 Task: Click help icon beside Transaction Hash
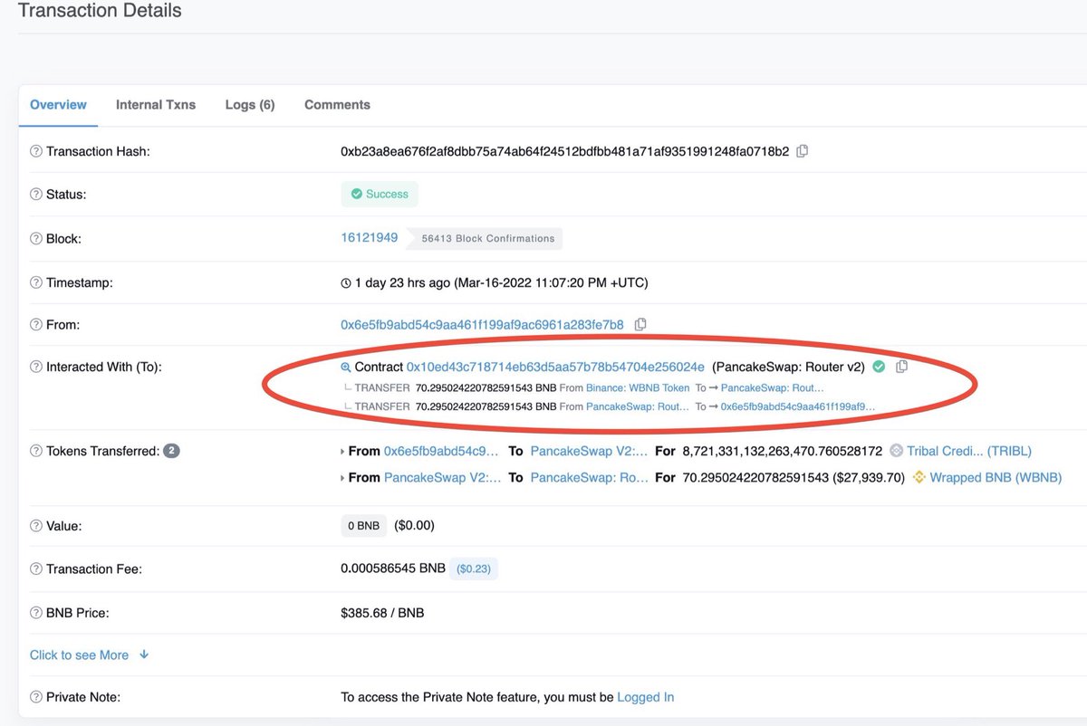[x=36, y=151]
